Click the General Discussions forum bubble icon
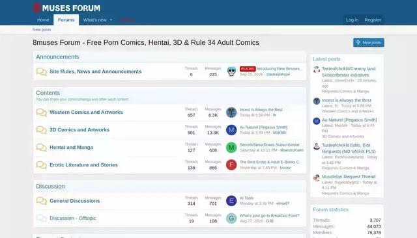The height and width of the screenshot is (238, 417). point(42,201)
